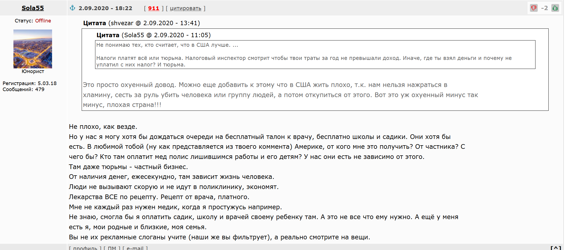This screenshot has width=567, height=250.
Task: Click the line 'Не плохо, как везде.'
Action: tap(103, 127)
